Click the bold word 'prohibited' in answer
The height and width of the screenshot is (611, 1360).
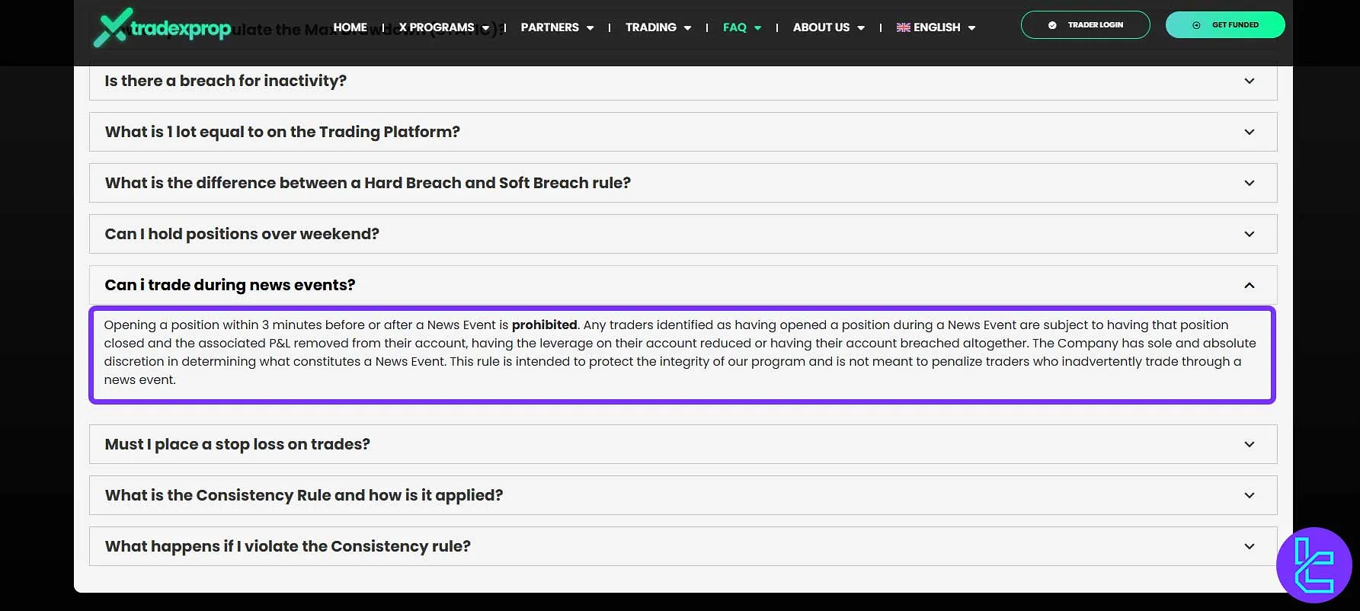544,325
